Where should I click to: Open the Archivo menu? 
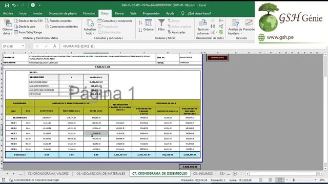(8, 13)
